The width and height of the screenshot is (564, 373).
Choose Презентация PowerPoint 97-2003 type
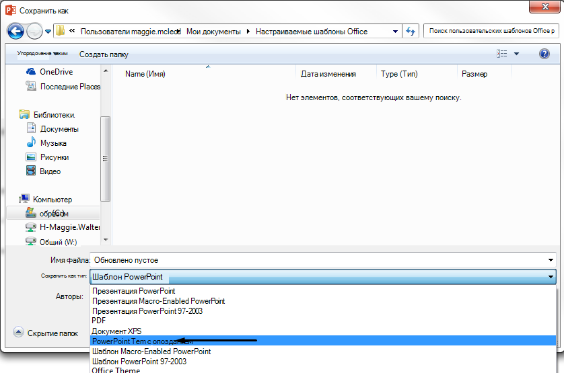pyautogui.click(x=323, y=311)
